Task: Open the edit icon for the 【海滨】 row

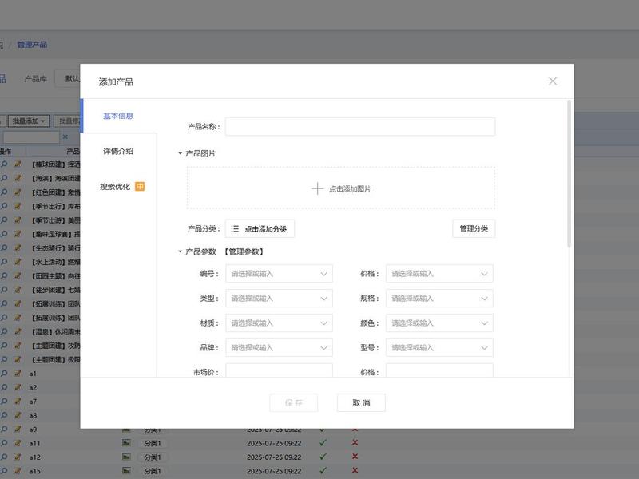Action: [x=17, y=178]
